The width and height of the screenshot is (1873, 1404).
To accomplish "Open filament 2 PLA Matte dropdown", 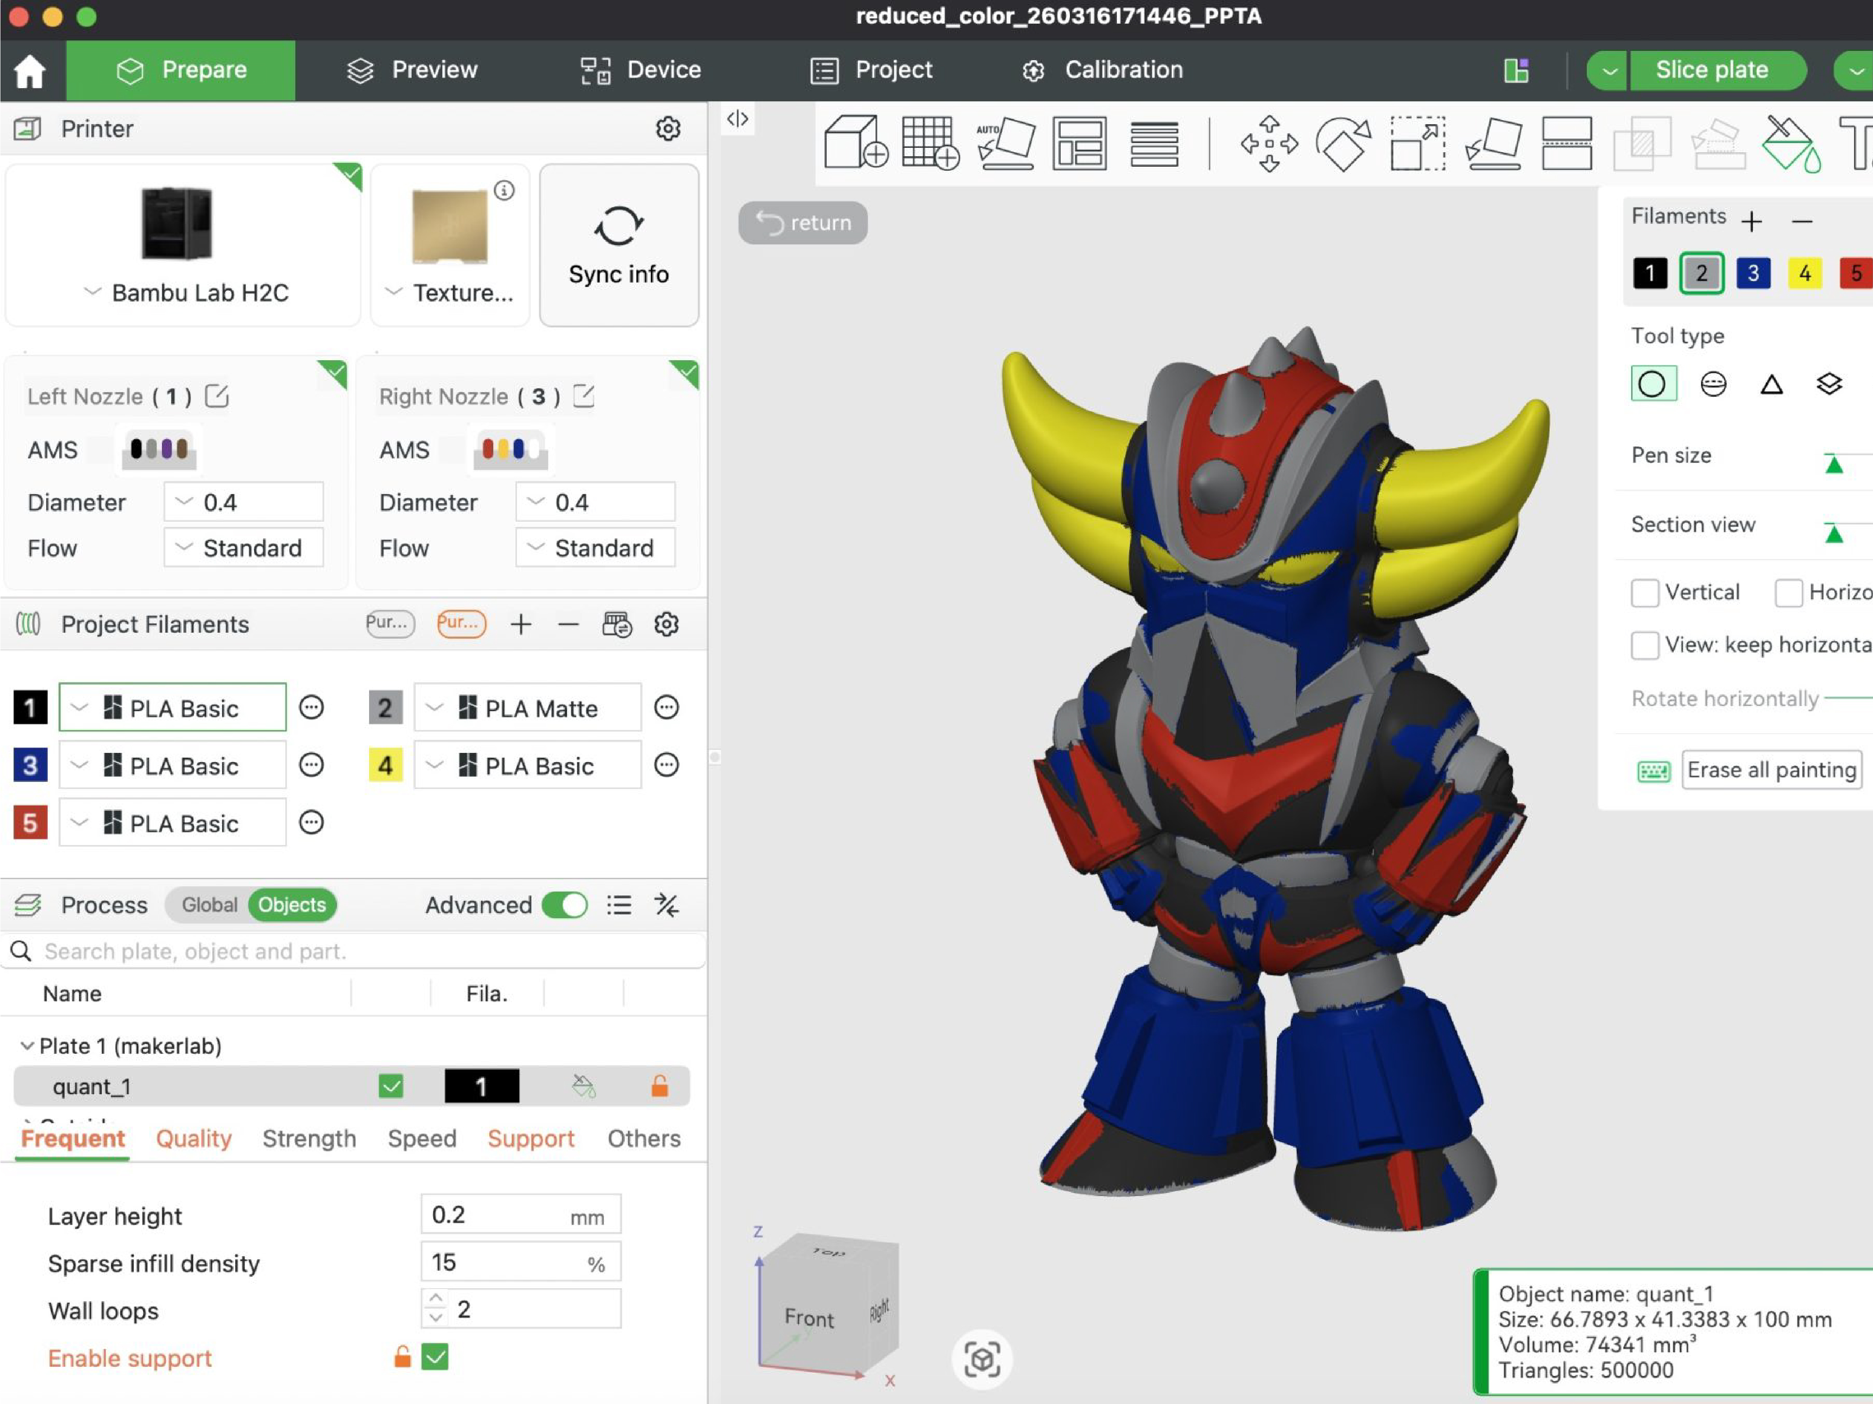I will (527, 708).
